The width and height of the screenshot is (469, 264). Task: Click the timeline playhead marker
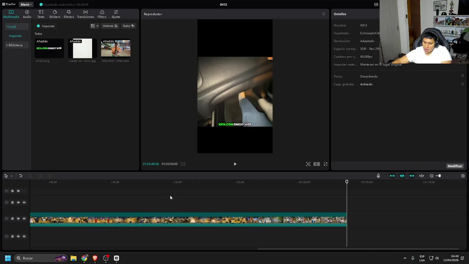pos(347,182)
